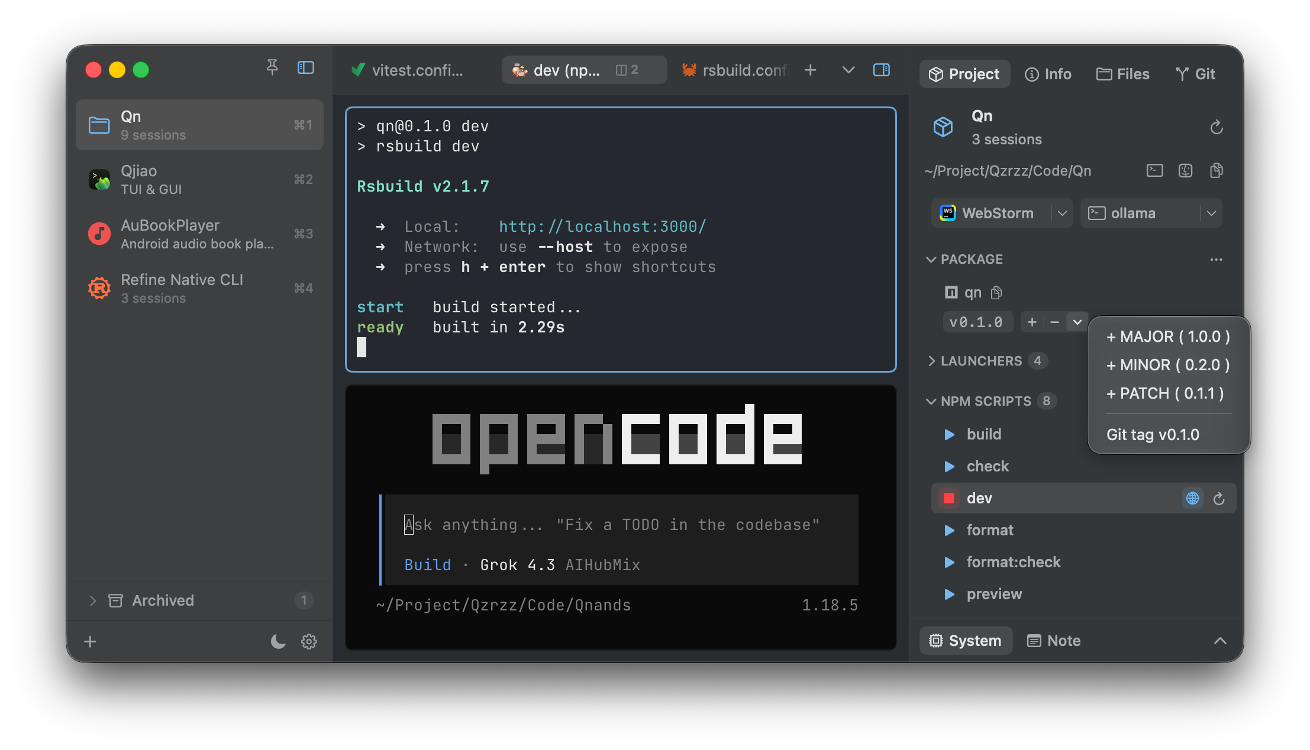
Task: Choose + PATCH ( 0.1.1 ) bump
Action: pos(1169,393)
